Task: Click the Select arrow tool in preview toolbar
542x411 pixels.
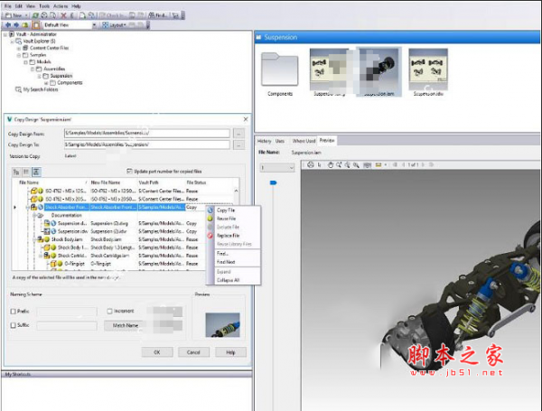Action: coord(319,165)
